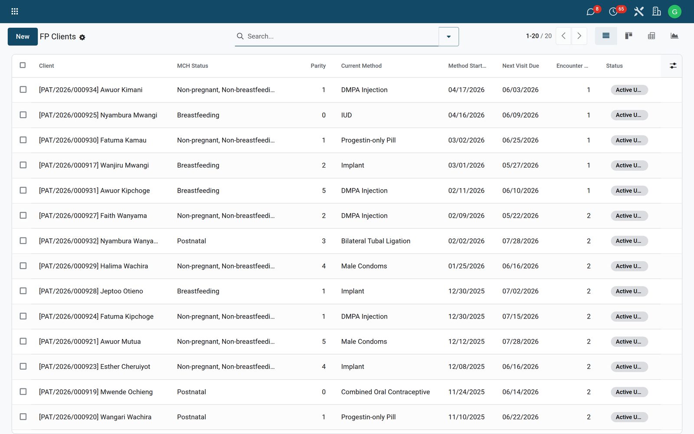
Task: Sort by the Method Start column header
Action: [467, 66]
